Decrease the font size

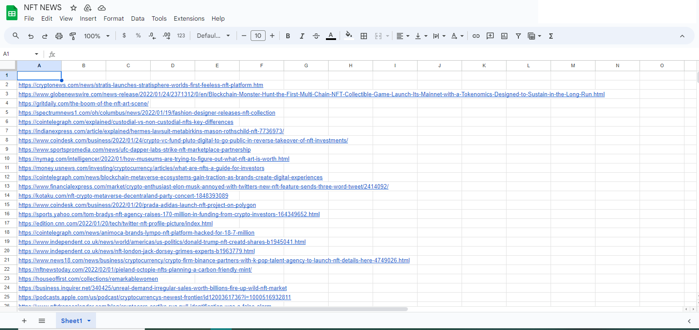click(x=244, y=36)
